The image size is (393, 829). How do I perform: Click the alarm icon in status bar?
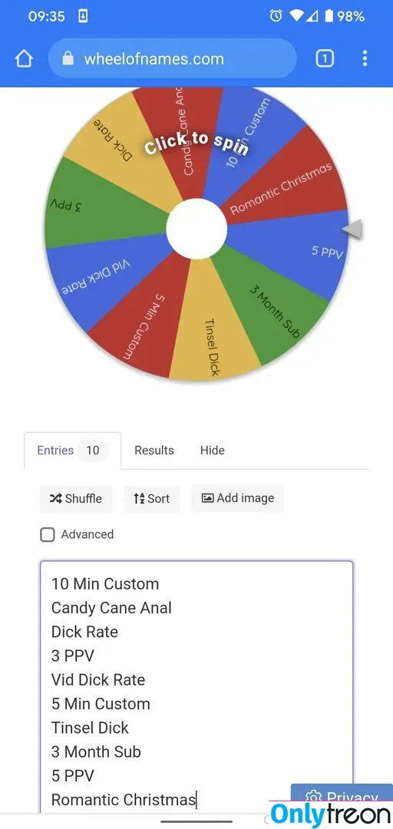(x=276, y=16)
